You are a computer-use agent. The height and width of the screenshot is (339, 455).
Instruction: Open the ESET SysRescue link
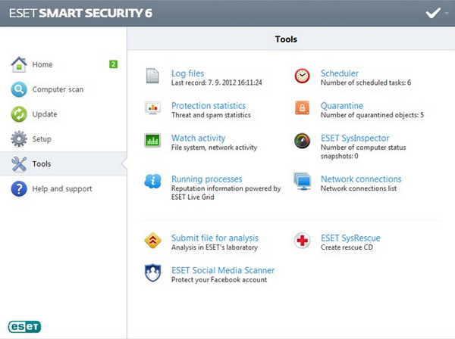tap(350, 238)
